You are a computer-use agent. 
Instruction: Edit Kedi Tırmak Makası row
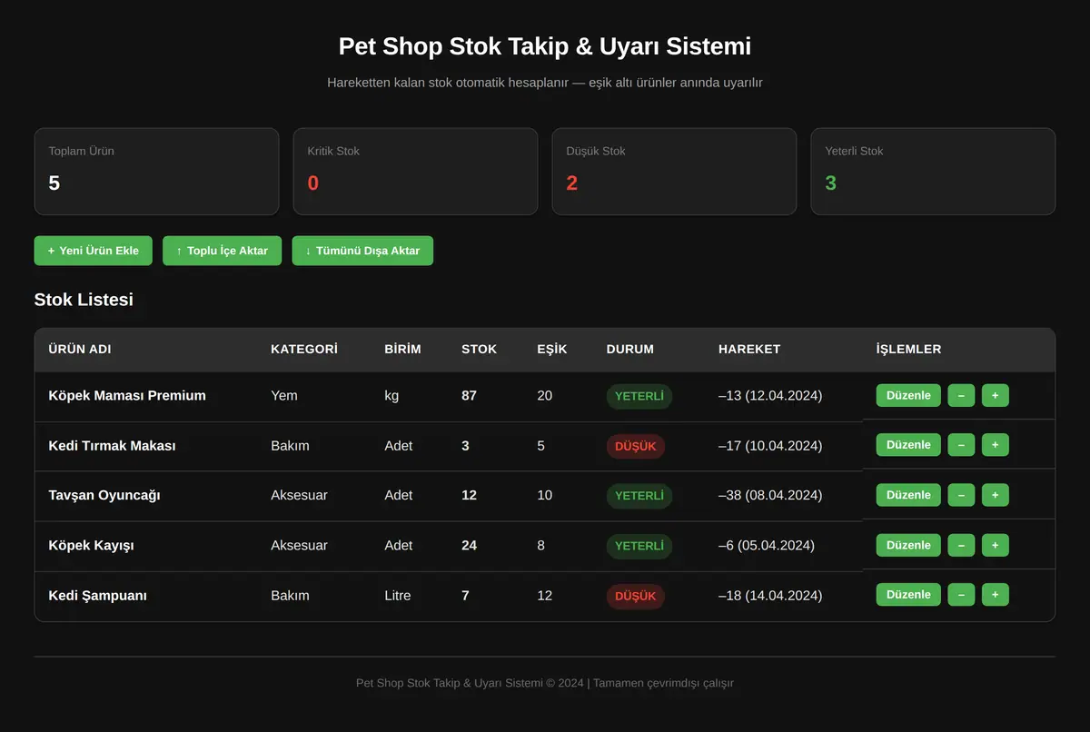pyautogui.click(x=908, y=445)
